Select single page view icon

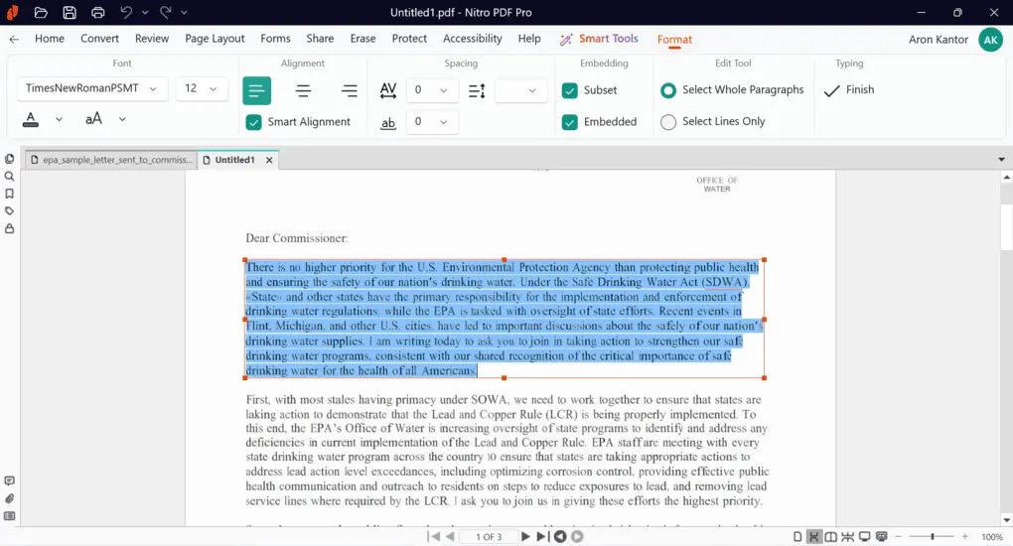797,536
